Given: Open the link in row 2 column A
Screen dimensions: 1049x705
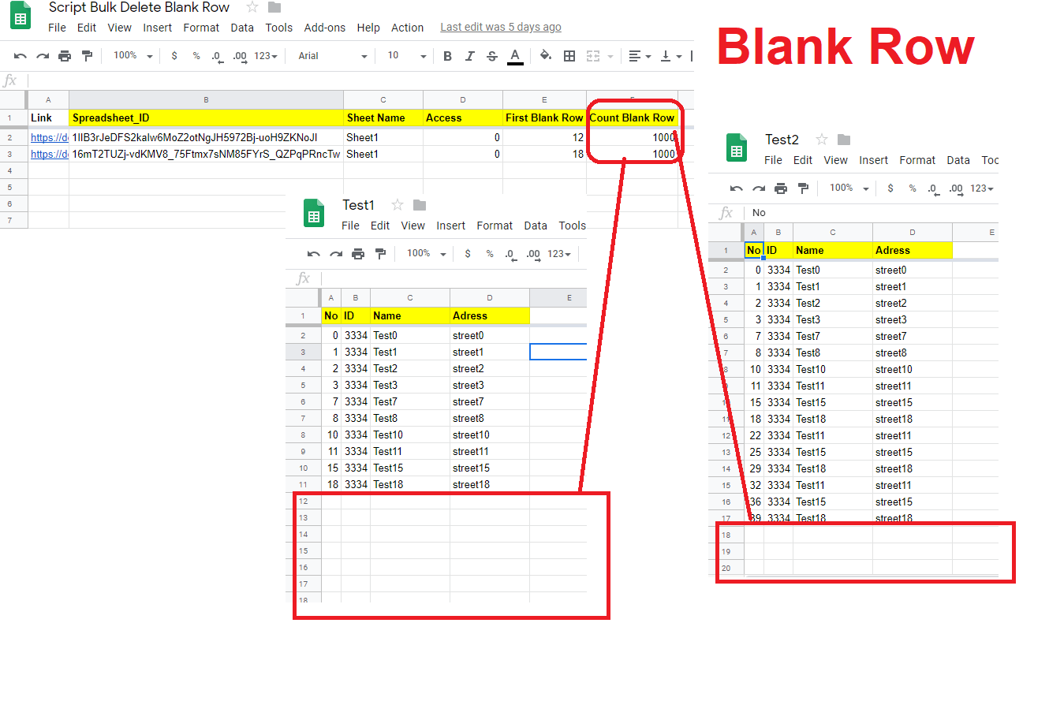Looking at the screenshot, I should pyautogui.click(x=49, y=137).
